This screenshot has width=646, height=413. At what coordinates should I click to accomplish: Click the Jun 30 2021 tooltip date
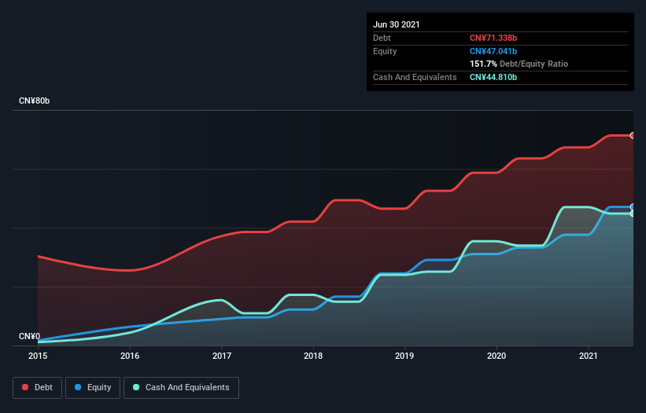click(x=397, y=24)
